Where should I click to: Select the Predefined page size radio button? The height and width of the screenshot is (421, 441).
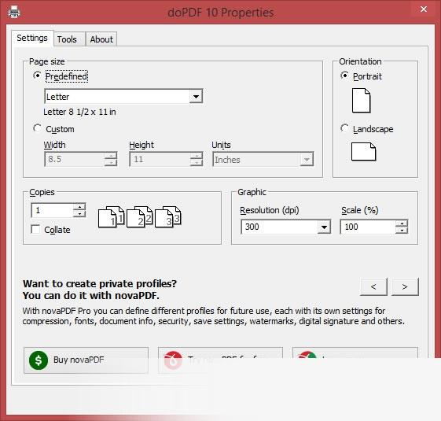tap(37, 76)
